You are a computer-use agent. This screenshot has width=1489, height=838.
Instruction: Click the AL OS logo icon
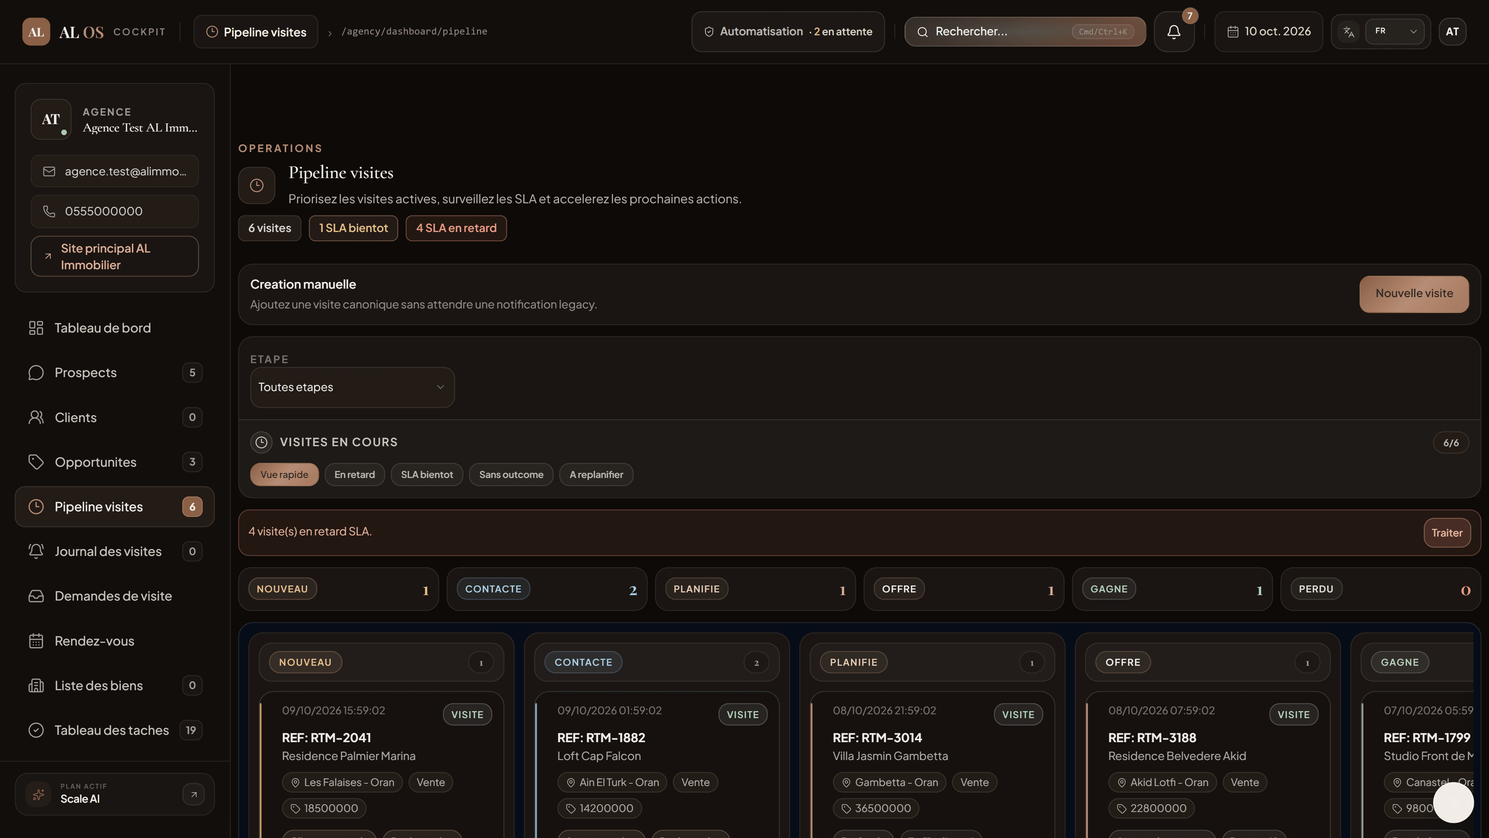click(36, 31)
